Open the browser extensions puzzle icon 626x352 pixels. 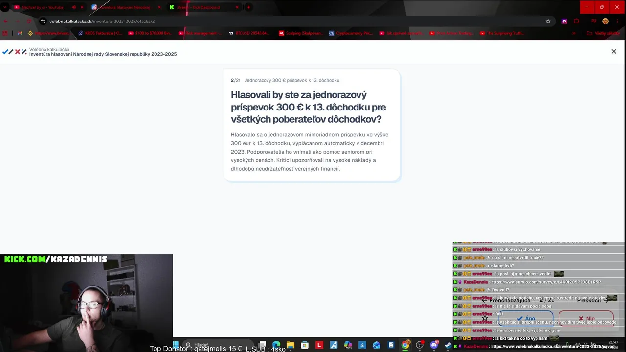(x=576, y=21)
